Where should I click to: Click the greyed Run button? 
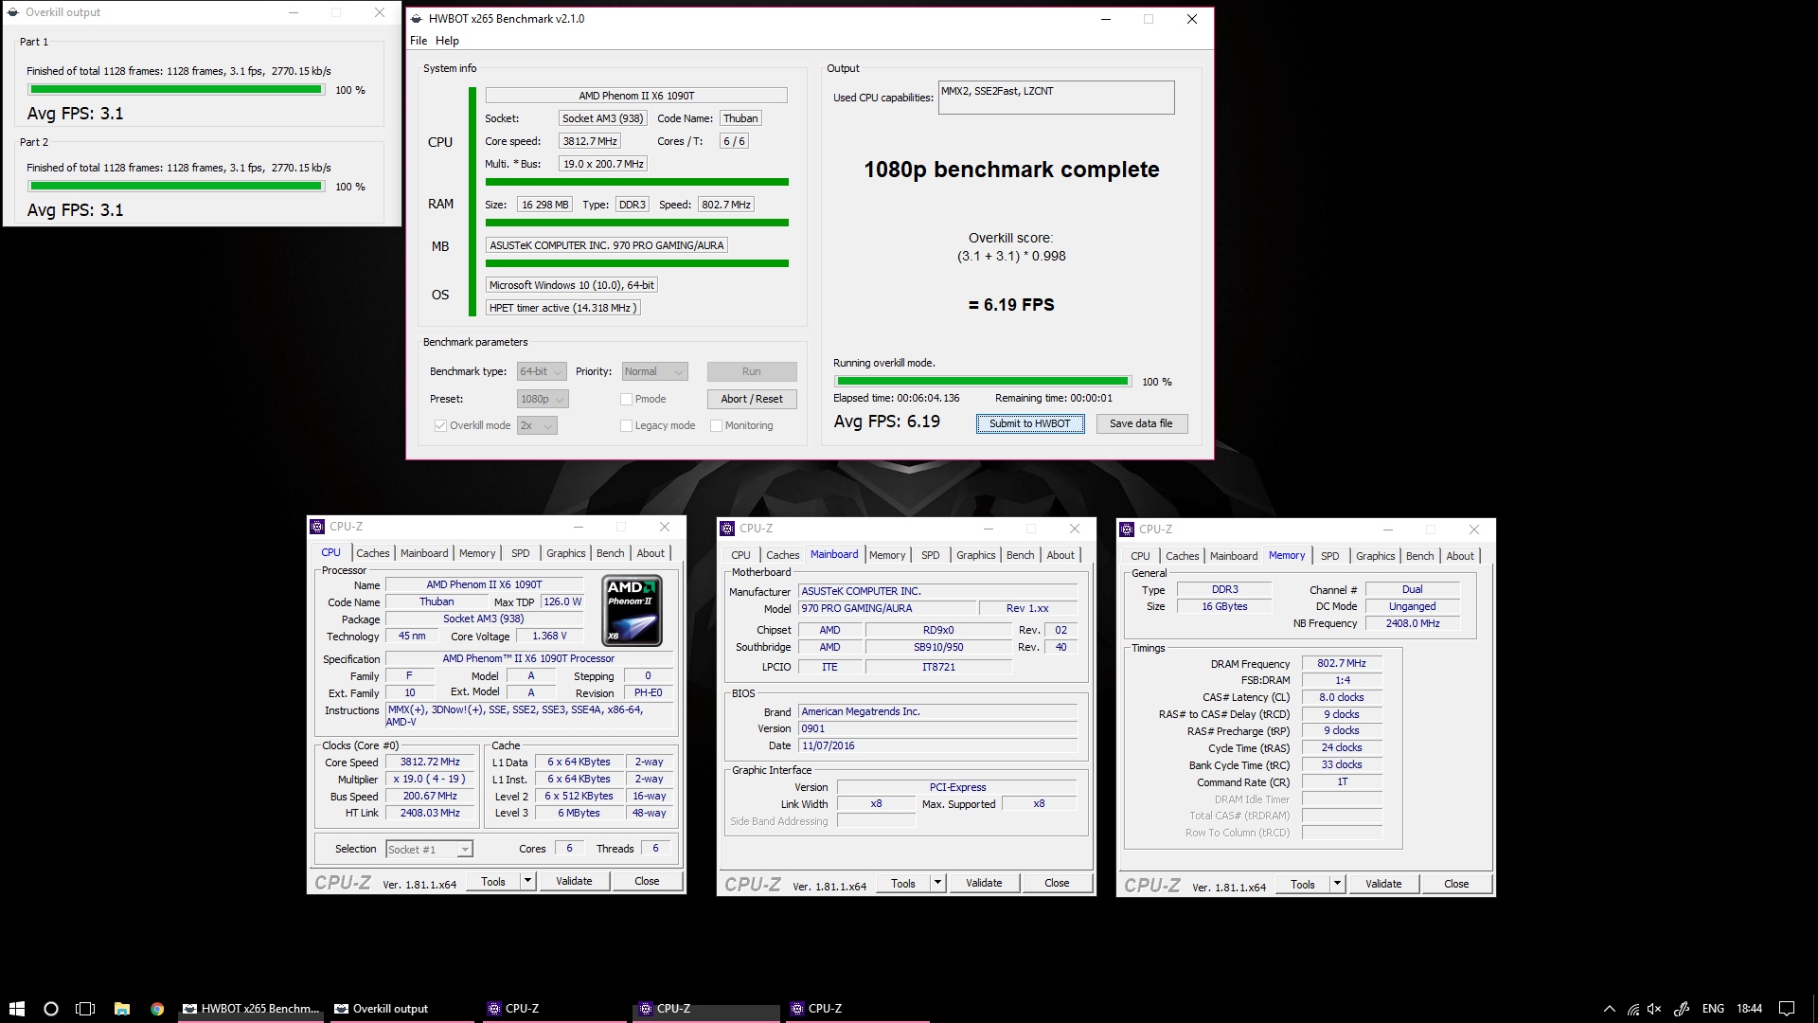[752, 371]
